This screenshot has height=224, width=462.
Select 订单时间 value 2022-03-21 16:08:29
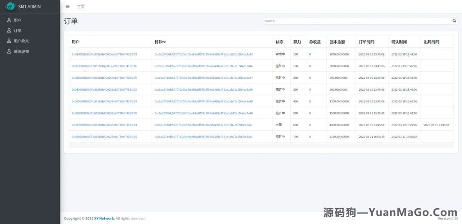(x=372, y=137)
